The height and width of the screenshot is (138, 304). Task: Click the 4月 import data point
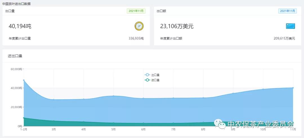(x=84, y=122)
